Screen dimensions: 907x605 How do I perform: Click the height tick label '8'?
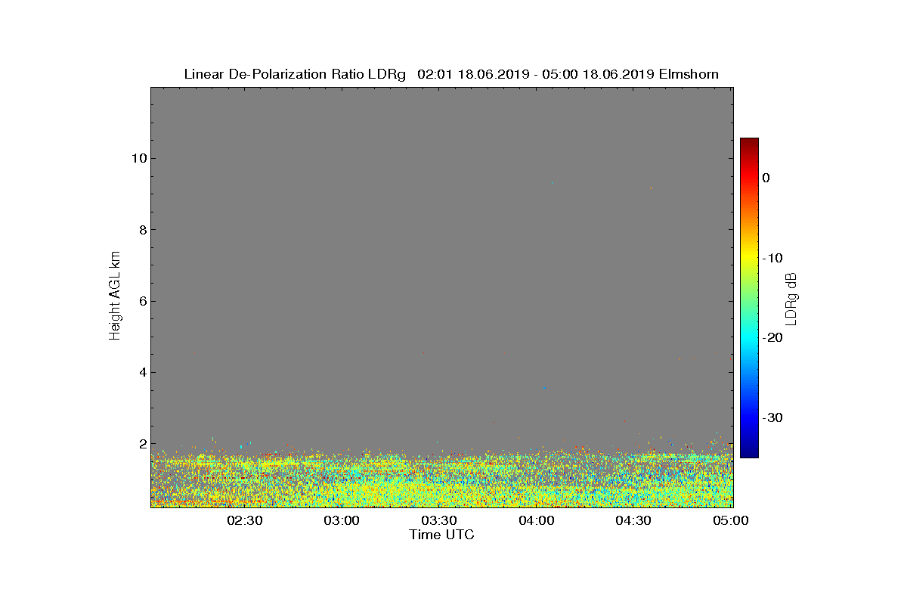click(x=141, y=230)
